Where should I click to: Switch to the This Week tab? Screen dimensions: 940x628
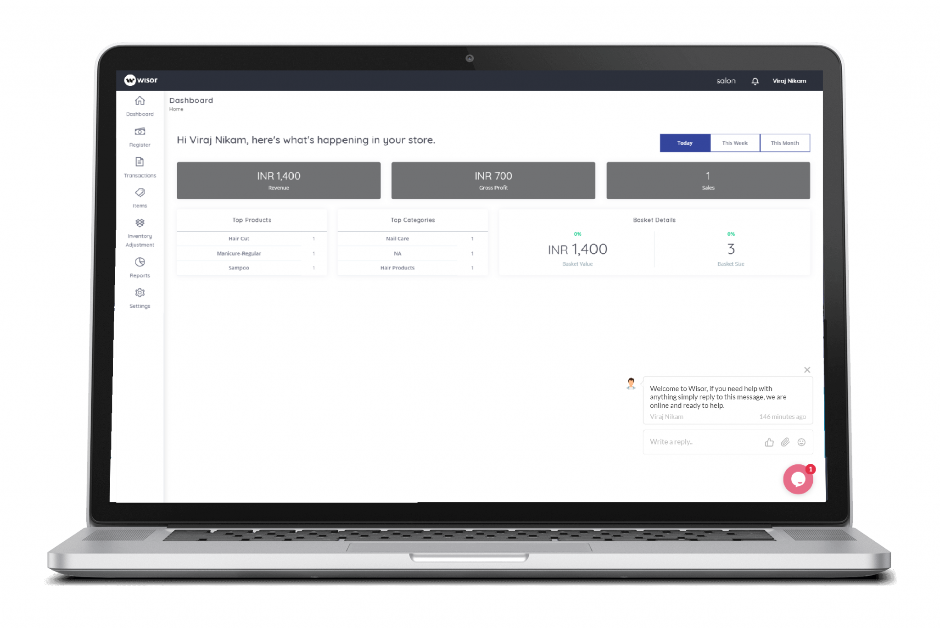pyautogui.click(x=734, y=143)
